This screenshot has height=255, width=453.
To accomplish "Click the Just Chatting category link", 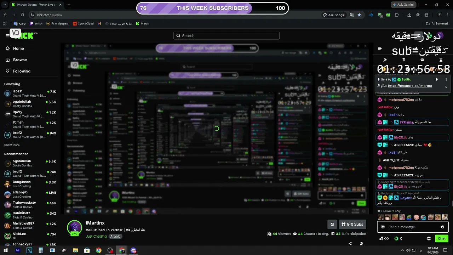I will [96, 236].
